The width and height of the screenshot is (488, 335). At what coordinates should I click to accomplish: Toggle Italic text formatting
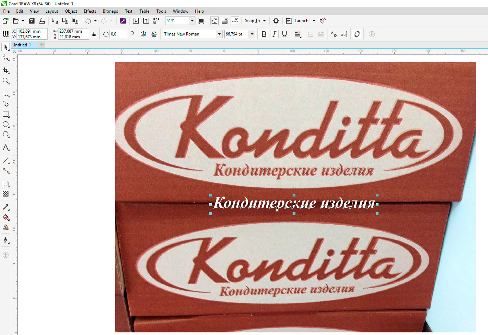(x=274, y=34)
